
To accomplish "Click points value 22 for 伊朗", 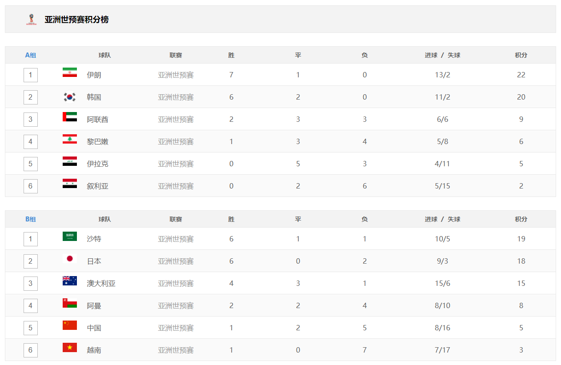I will pos(521,75).
